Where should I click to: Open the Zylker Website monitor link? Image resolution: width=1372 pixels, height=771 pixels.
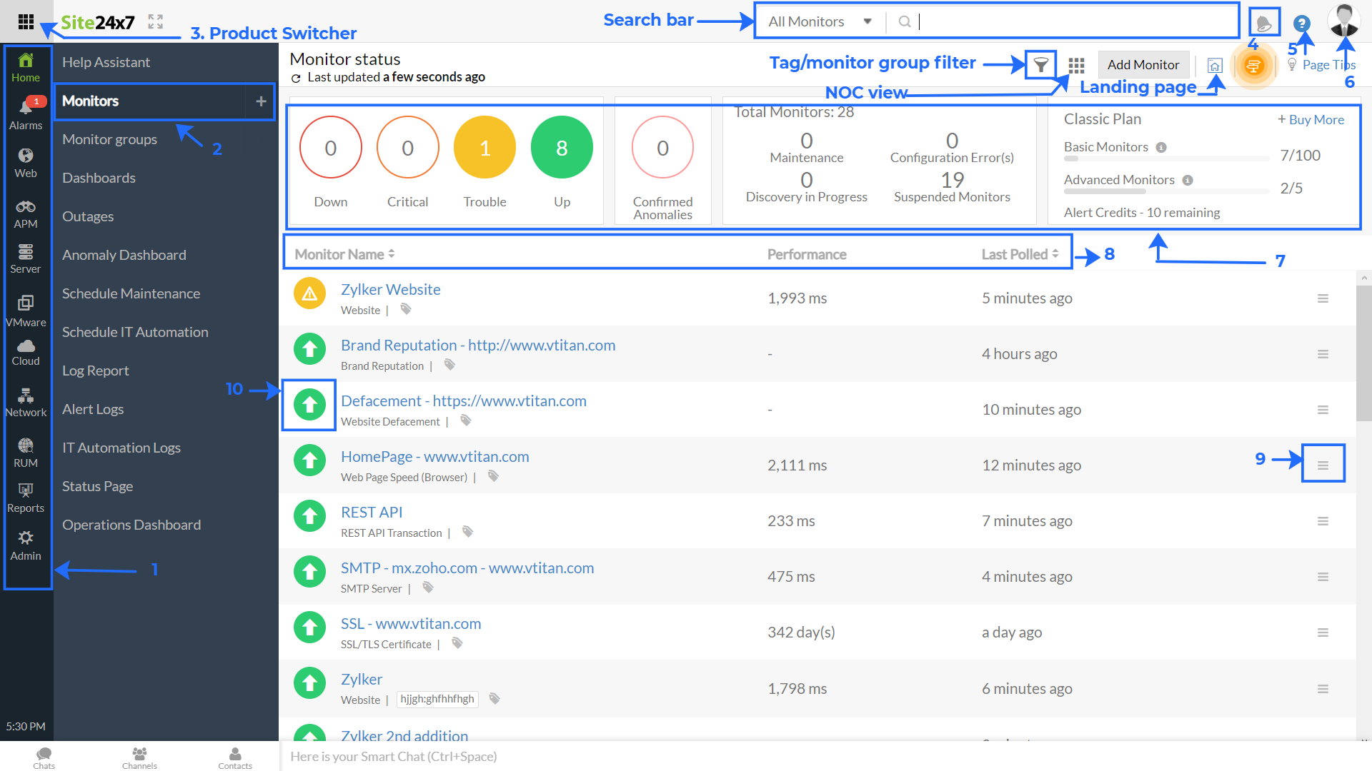click(390, 290)
